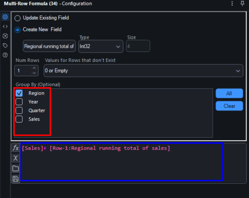
Task: Open the panel options three-dot menu
Action: pos(232,3)
